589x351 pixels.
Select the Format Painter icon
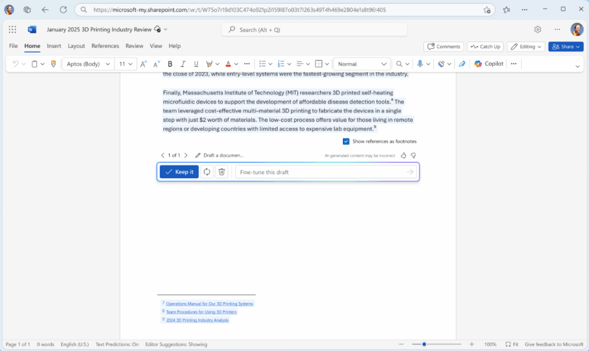(53, 64)
